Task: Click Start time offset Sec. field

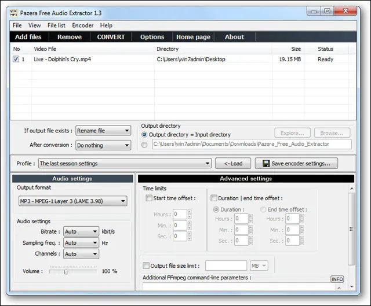Action: coord(180,236)
